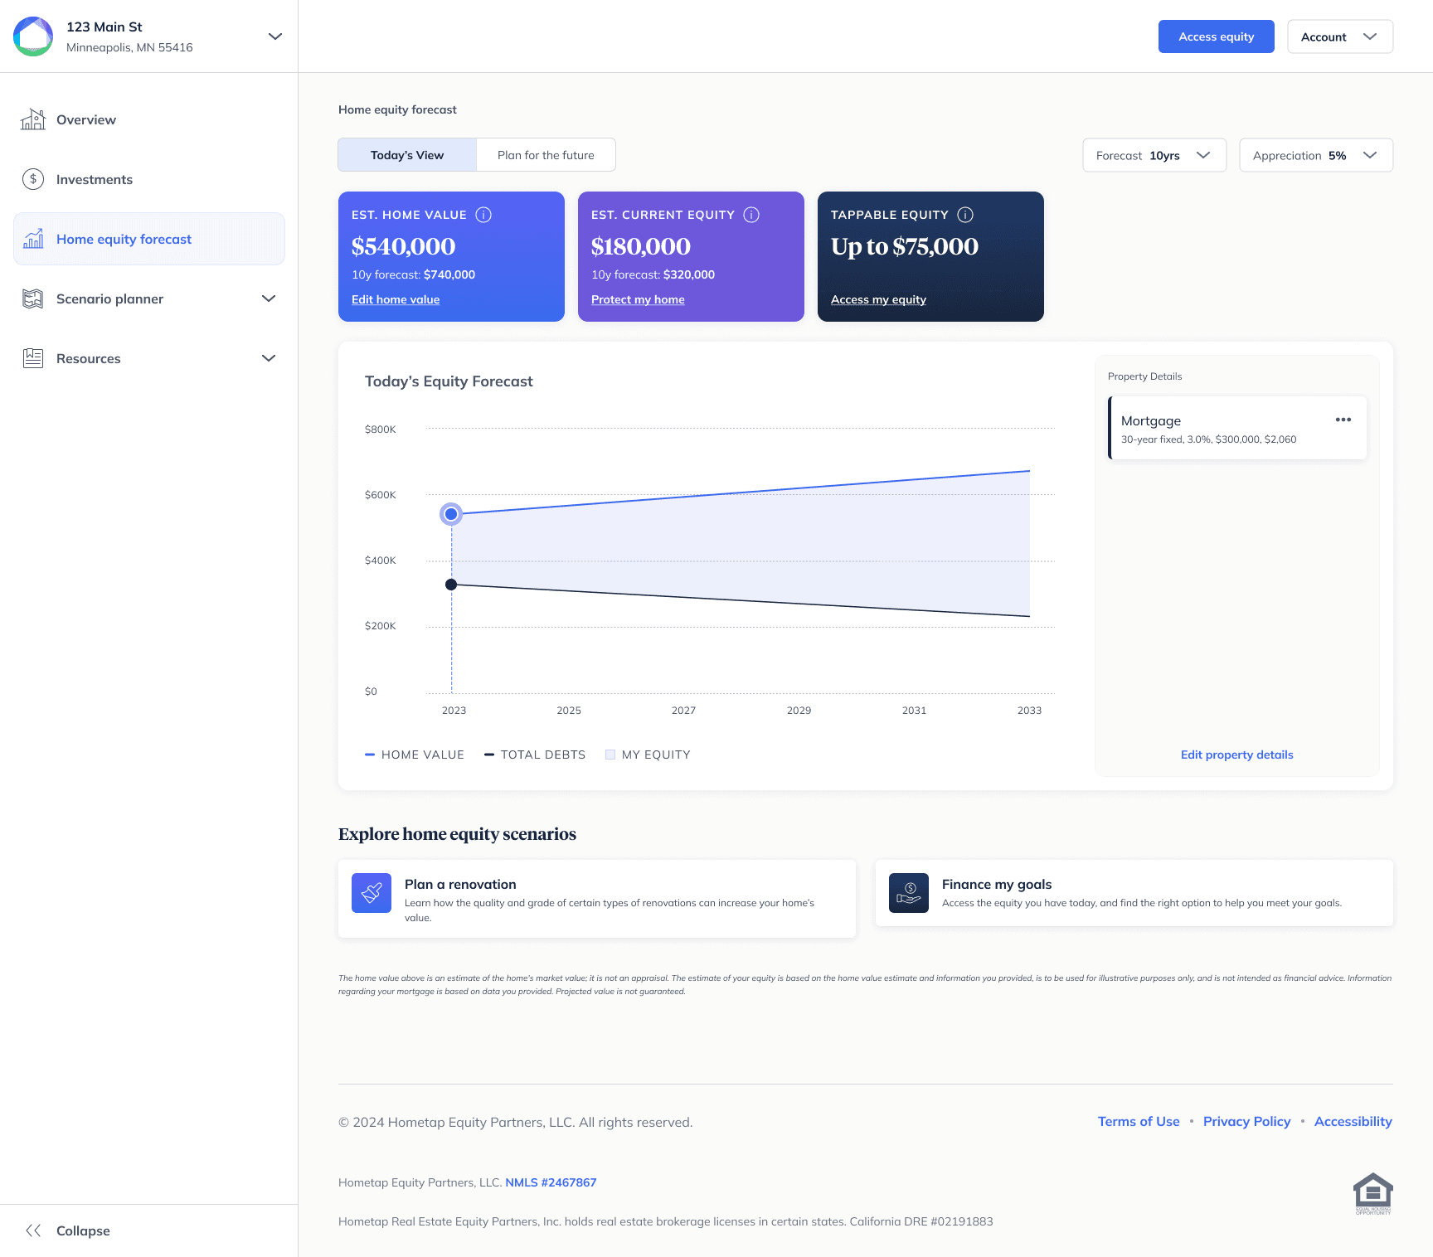Viewport: 1433px width, 1257px height.
Task: Click the info icon beside Est. Current Equity
Action: click(751, 215)
